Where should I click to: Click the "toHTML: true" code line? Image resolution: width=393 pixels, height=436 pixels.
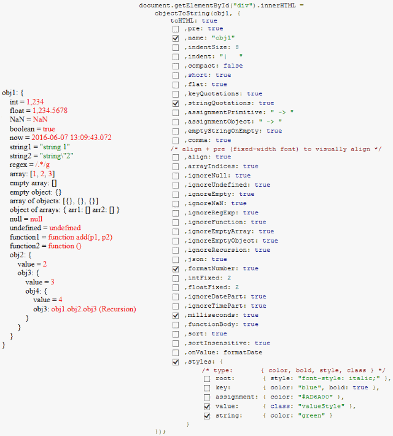[x=194, y=21]
